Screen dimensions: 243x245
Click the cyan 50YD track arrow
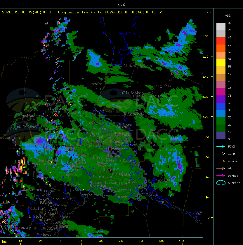[x=221, y=147]
